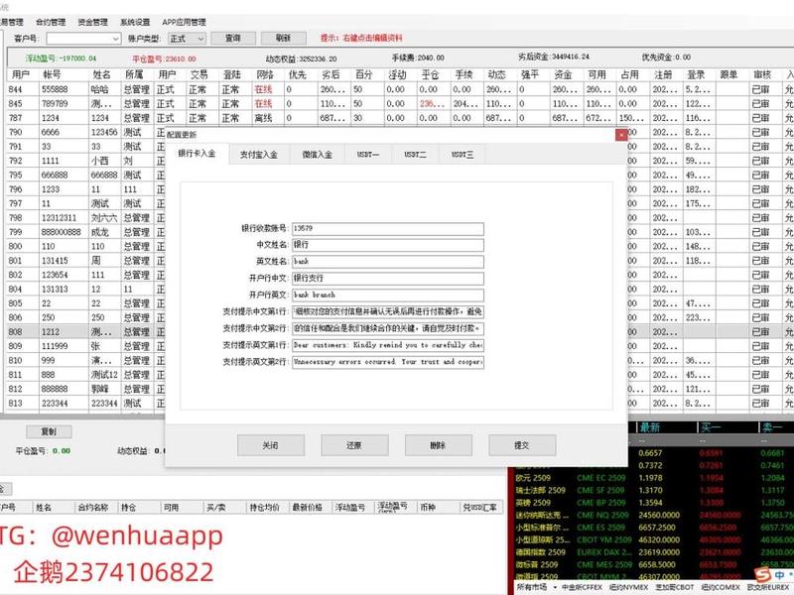Switch market to 纽约NYMEX tab
794x595 pixels.
point(628,587)
